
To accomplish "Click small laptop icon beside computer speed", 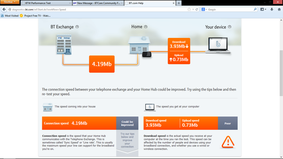I will point(150,107).
